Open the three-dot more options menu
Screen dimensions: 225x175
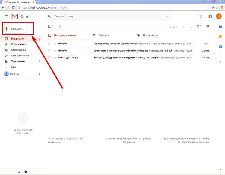67,26
